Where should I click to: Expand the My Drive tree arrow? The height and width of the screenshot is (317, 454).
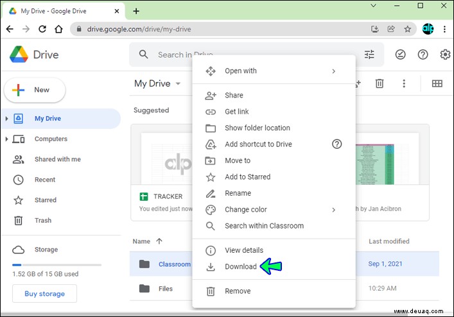point(6,119)
